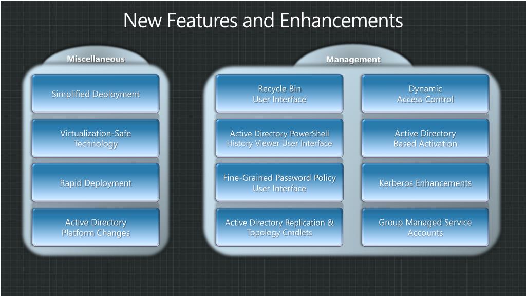The image size is (526, 296).
Task: Open the Rapid Deployment tile
Action: (96, 183)
